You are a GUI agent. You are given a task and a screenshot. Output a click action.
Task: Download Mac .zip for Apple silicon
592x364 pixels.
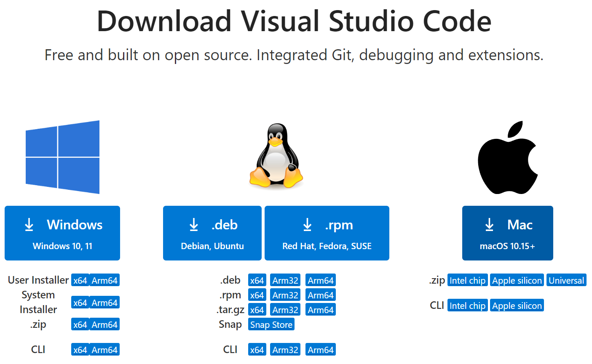point(517,280)
